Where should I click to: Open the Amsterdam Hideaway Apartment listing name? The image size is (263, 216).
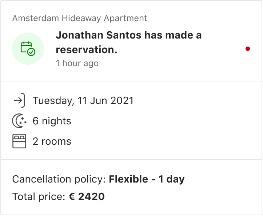pyautogui.click(x=80, y=18)
